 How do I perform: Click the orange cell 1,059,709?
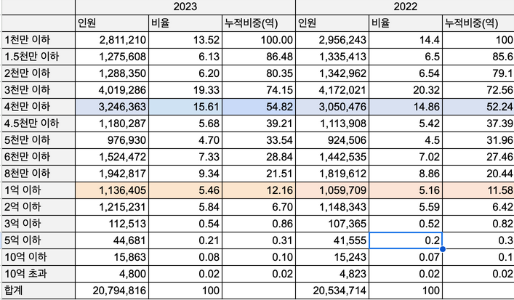coord(332,190)
